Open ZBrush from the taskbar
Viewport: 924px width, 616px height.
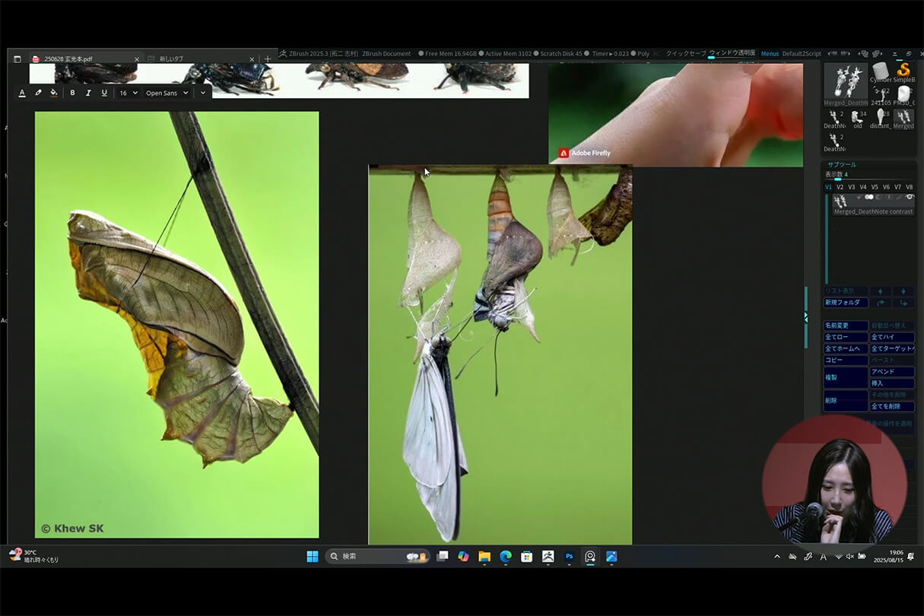click(548, 557)
